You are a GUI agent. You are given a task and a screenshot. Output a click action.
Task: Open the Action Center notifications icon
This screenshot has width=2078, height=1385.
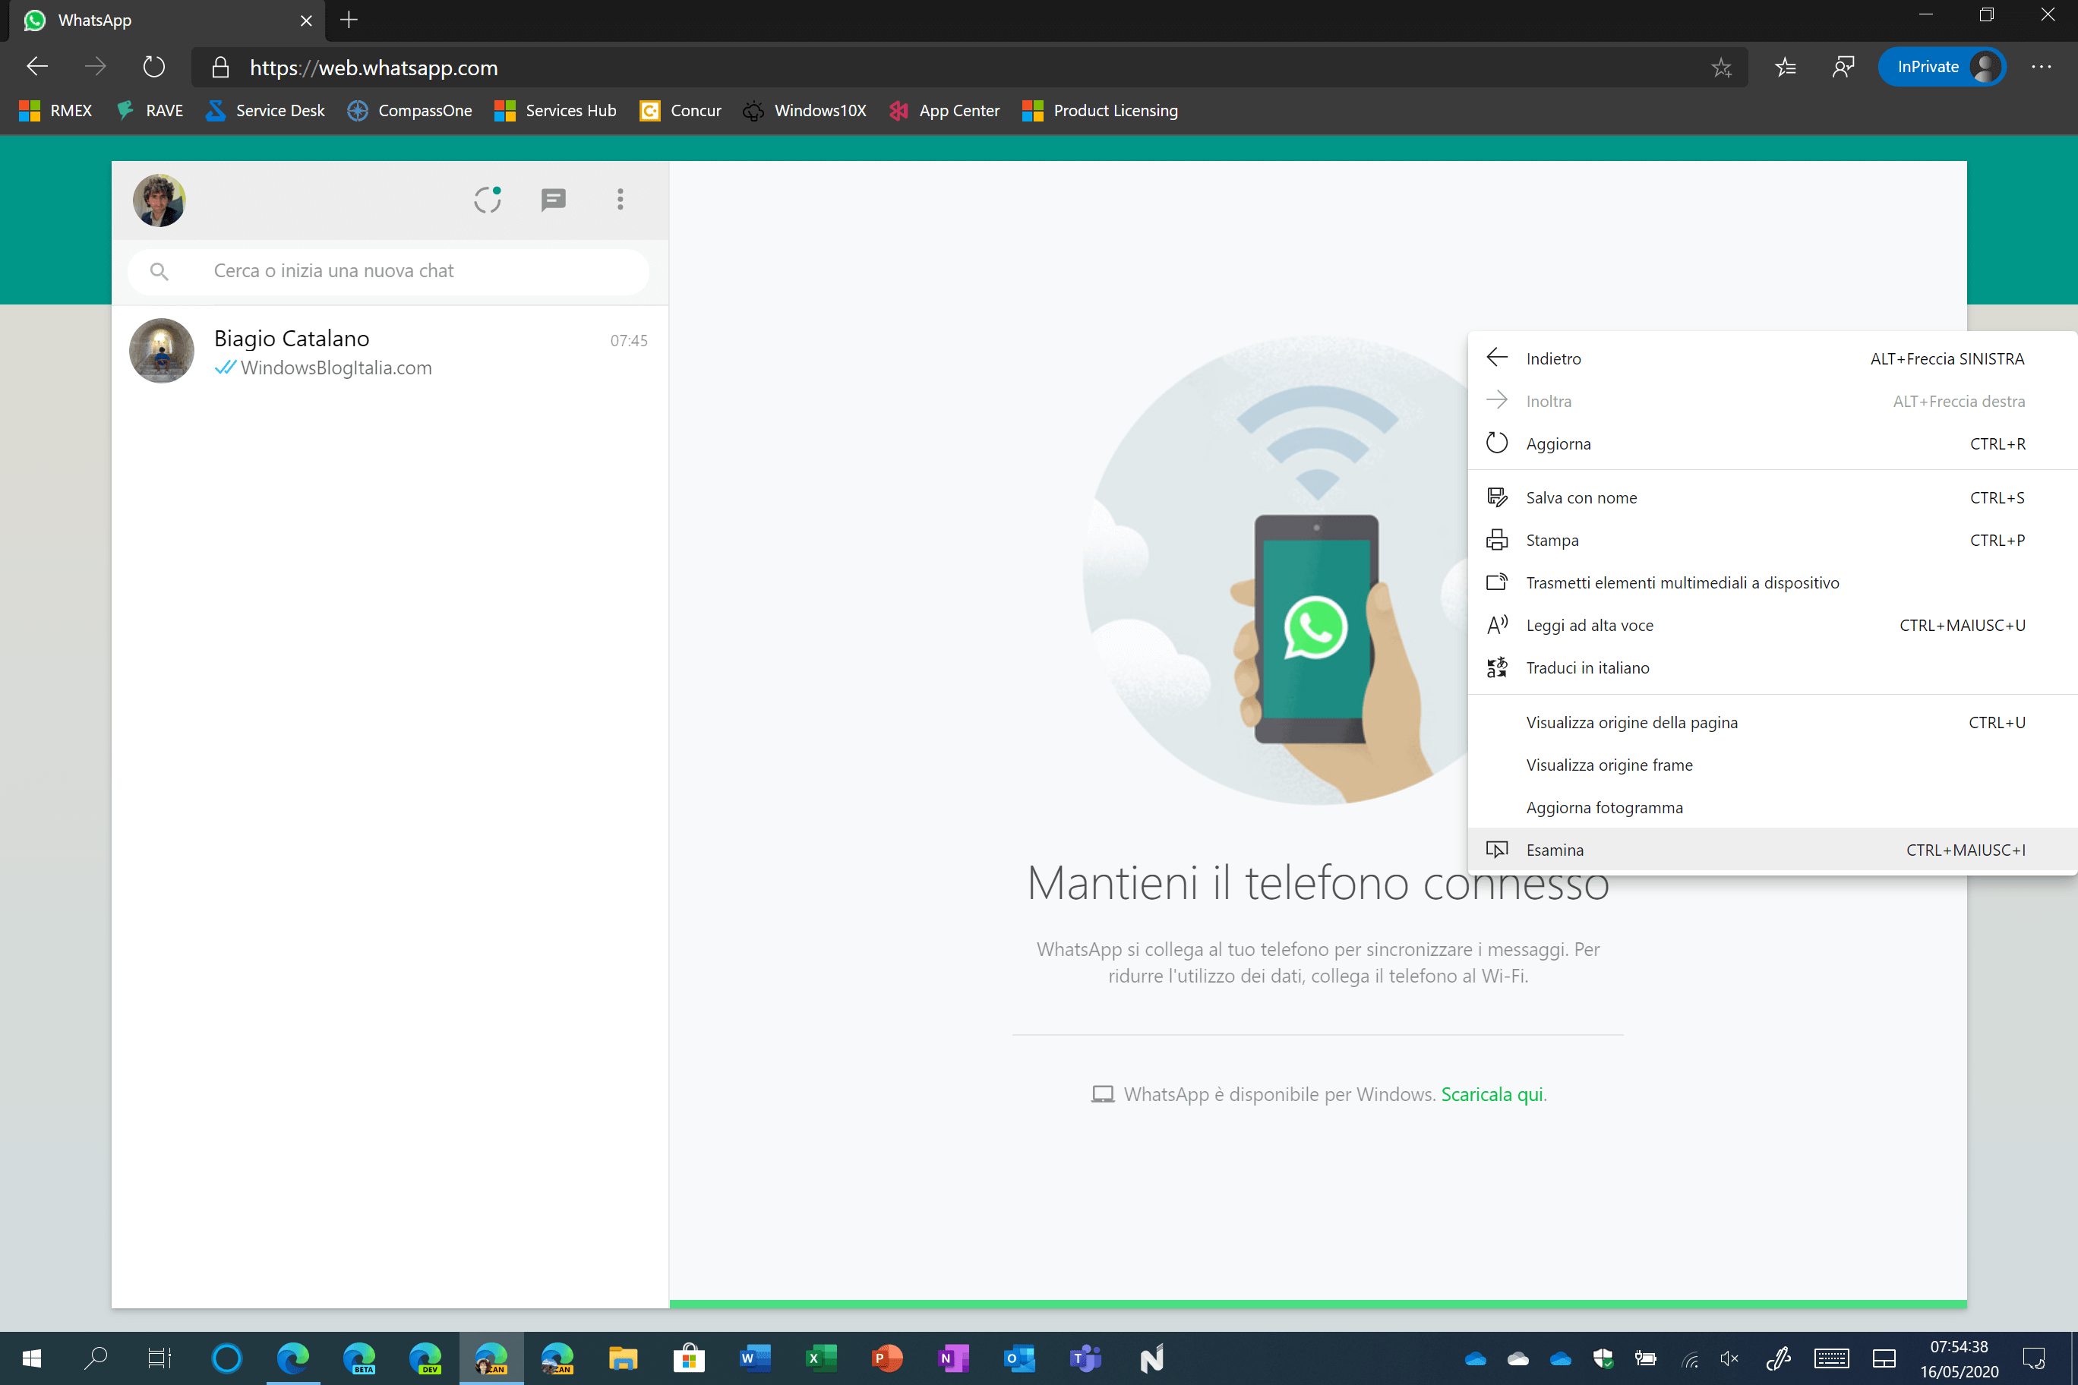coord(2034,1358)
